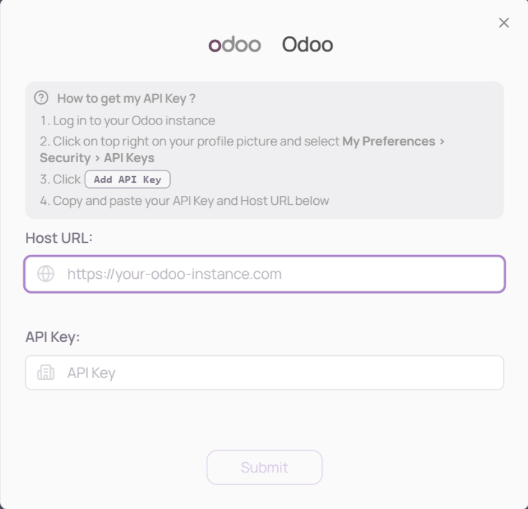Click the globe icon in Host URL field
Viewport: 528px width, 509px height.
[x=46, y=274]
